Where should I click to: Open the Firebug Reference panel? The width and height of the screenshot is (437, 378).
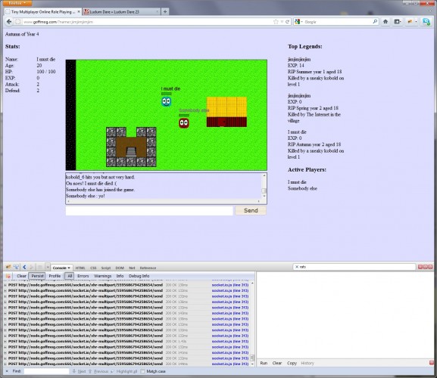click(148, 268)
